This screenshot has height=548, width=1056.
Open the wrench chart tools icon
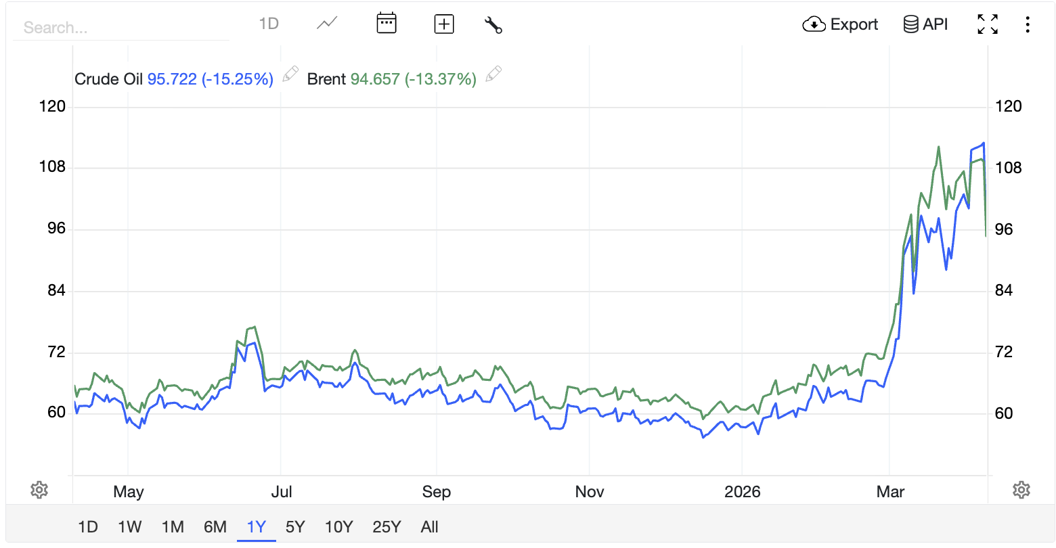pos(493,23)
